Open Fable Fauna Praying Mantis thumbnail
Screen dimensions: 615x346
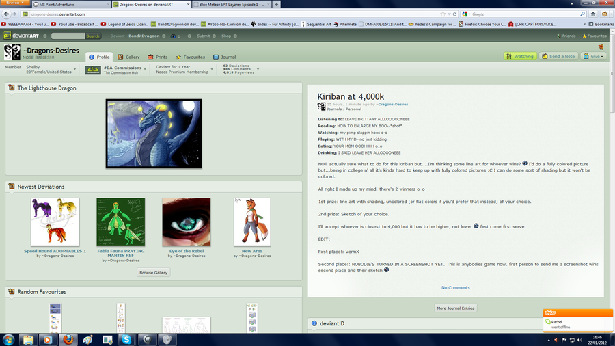[x=120, y=222]
